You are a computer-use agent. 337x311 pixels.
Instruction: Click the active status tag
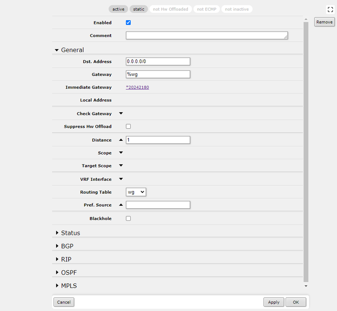point(118,9)
